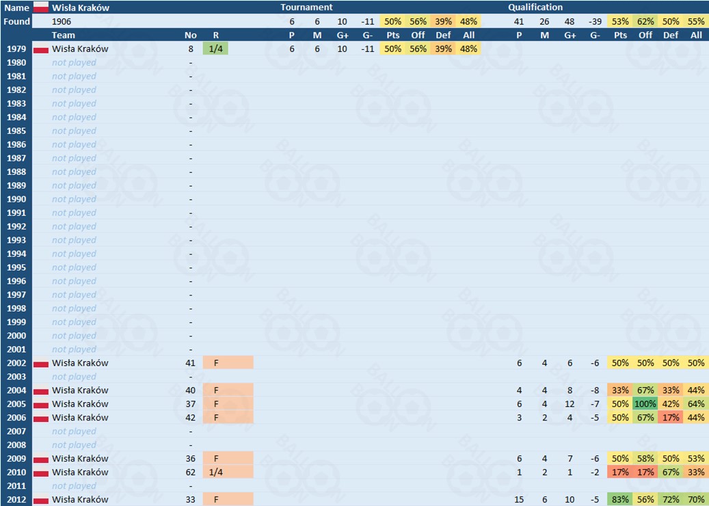Click the flag in the 2012 row
Image resolution: width=709 pixels, height=506 pixels.
[x=41, y=500]
